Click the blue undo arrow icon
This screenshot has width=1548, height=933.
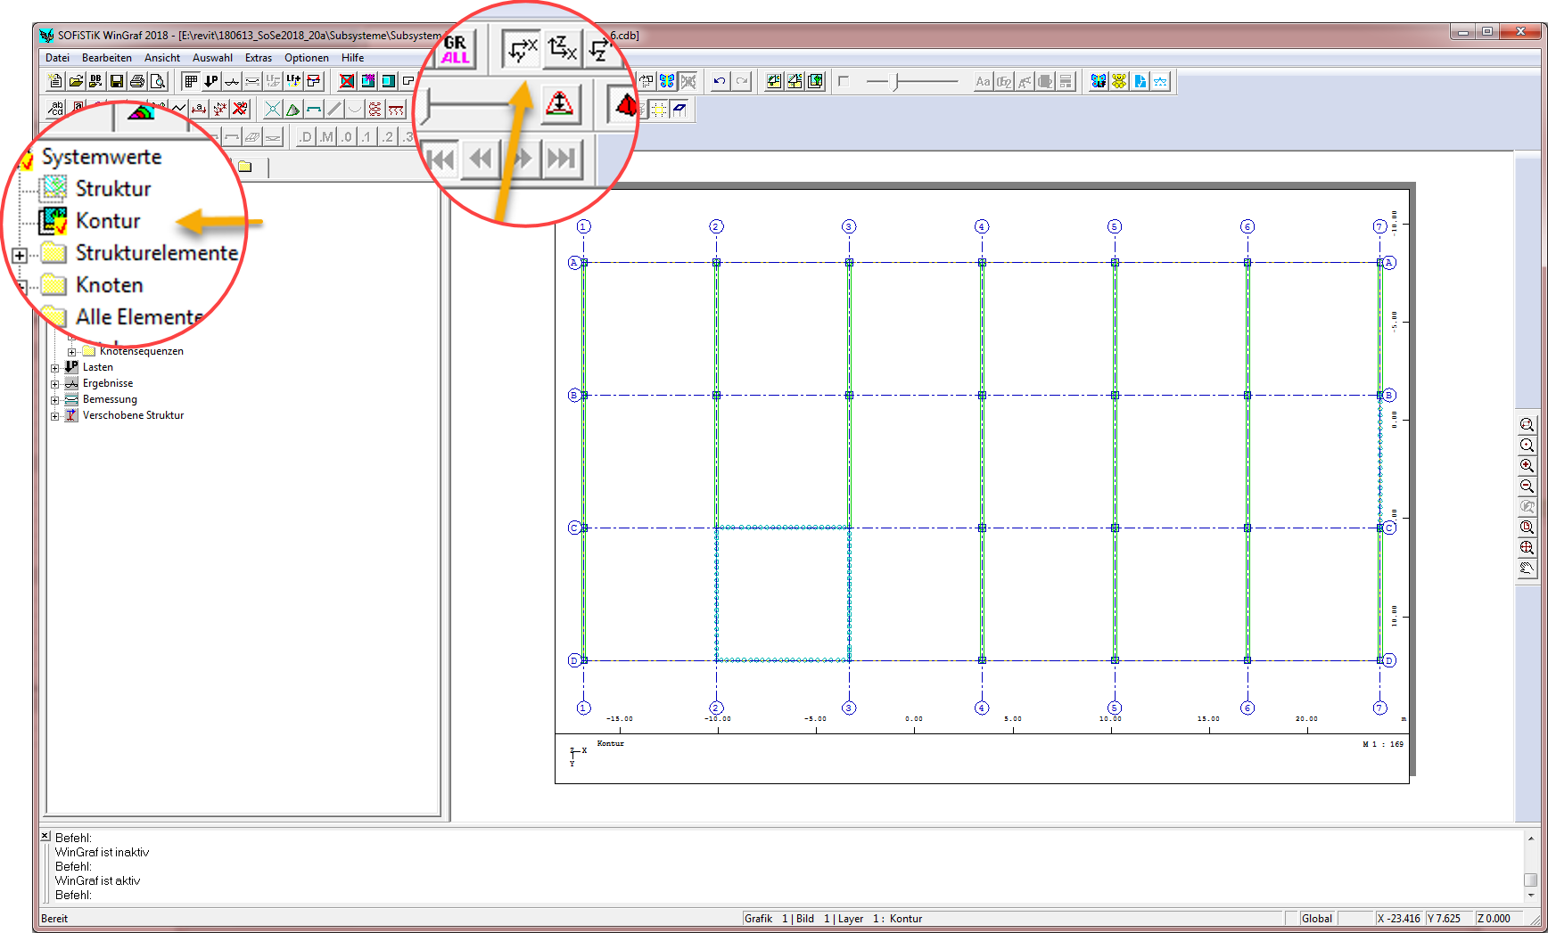[720, 82]
